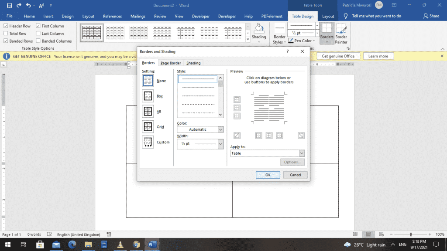
Task: Open Word from the taskbar
Action: [x=153, y=244]
